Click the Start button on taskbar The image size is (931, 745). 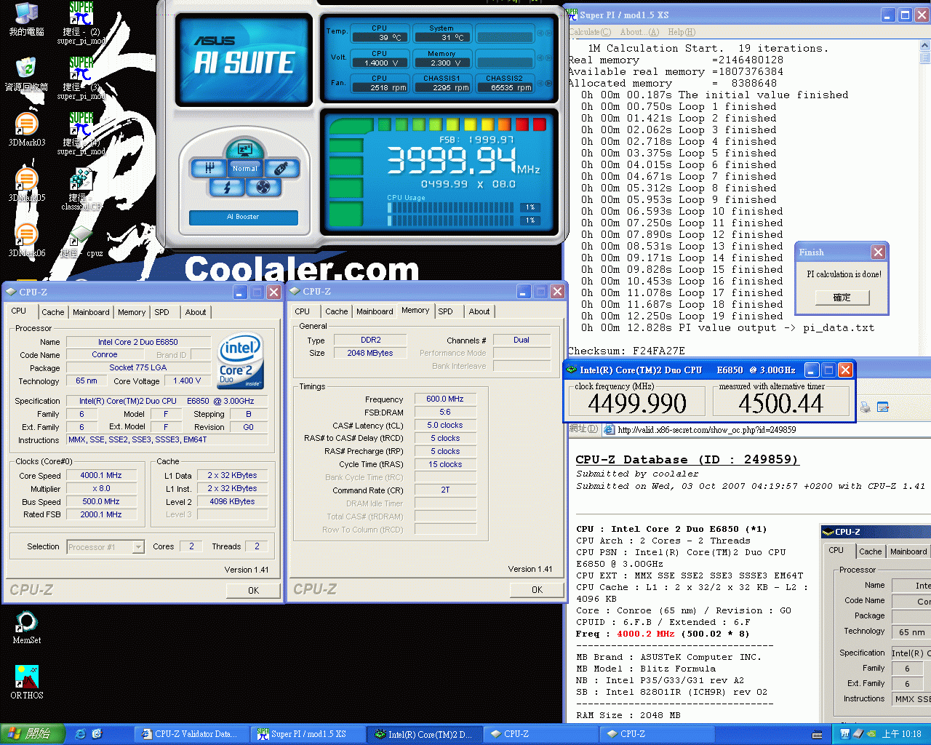33,734
